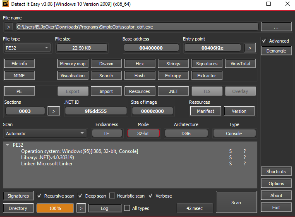The height and width of the screenshot is (217, 295).
Task: Click the arrow button next to Entry point
Action: 249,48
